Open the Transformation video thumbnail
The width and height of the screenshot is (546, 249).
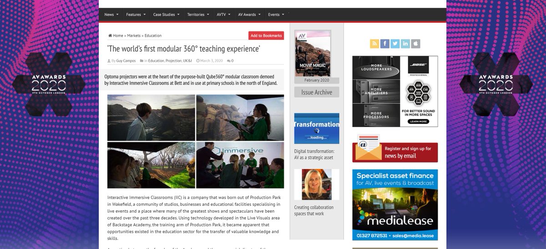click(x=317, y=129)
